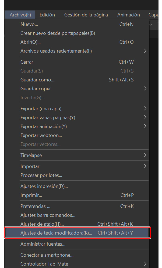
Task: Open the Animación menu
Action: (129, 15)
